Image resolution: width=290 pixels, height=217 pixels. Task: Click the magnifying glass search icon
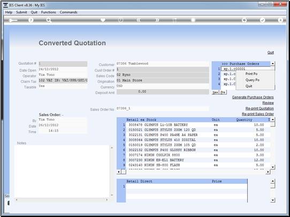pyautogui.click(x=49, y=20)
